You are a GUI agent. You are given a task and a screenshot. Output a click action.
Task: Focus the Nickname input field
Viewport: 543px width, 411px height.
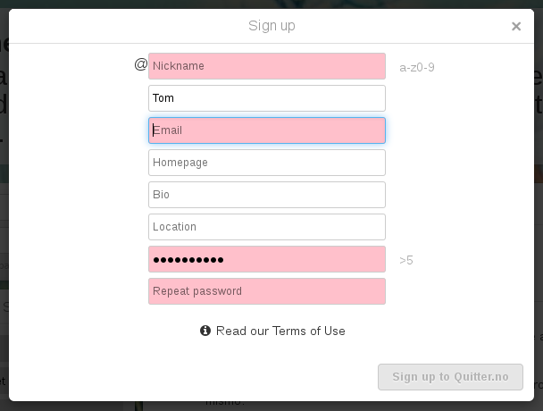tap(267, 66)
